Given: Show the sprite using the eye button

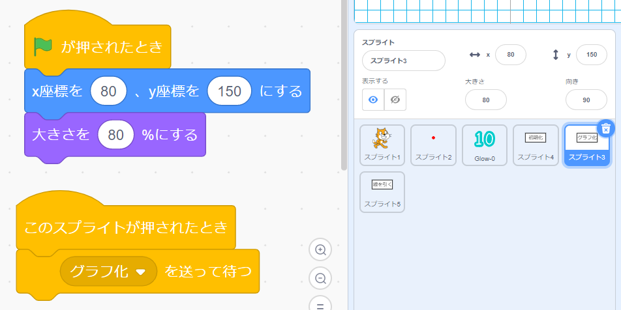Looking at the screenshot, I should pos(373,100).
